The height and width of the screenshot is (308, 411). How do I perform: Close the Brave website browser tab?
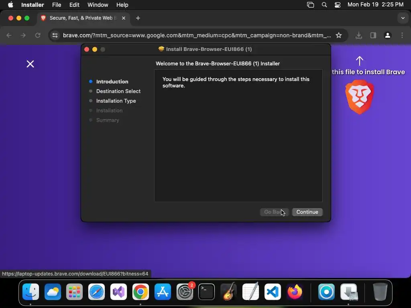(x=124, y=18)
